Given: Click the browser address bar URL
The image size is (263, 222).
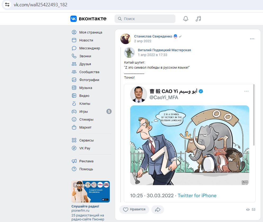Looking at the screenshot, I should pos(40,5).
